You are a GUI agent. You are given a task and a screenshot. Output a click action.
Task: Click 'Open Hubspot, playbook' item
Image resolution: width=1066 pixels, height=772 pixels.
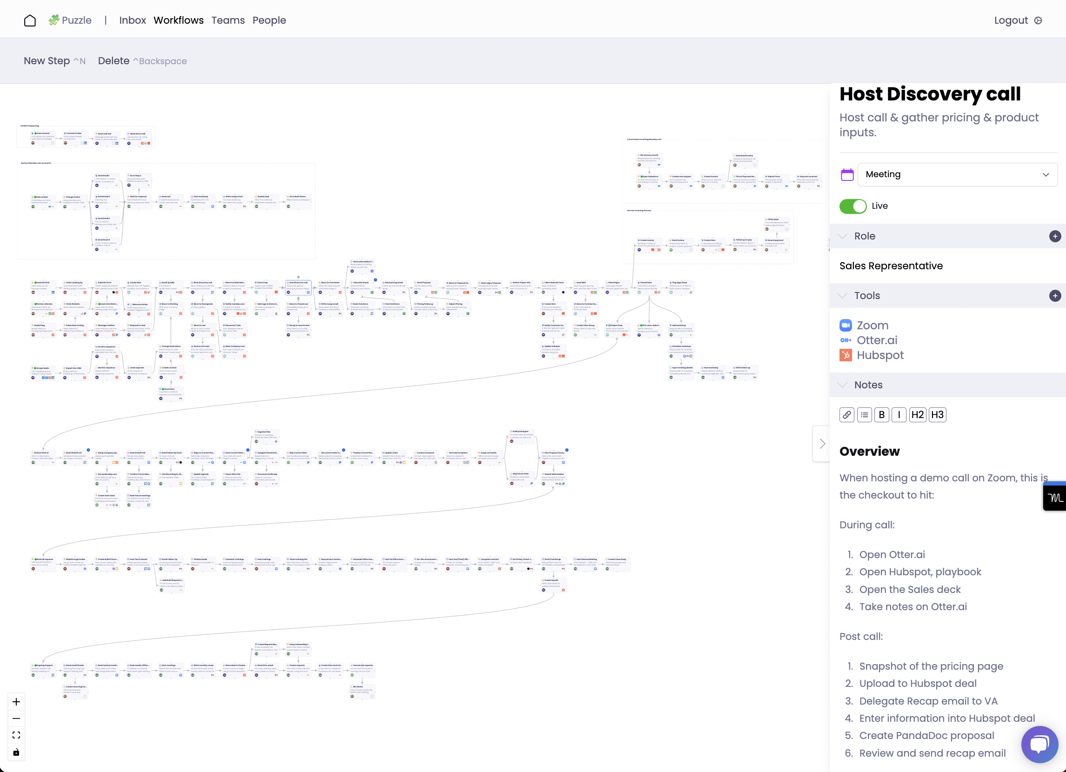(x=920, y=572)
